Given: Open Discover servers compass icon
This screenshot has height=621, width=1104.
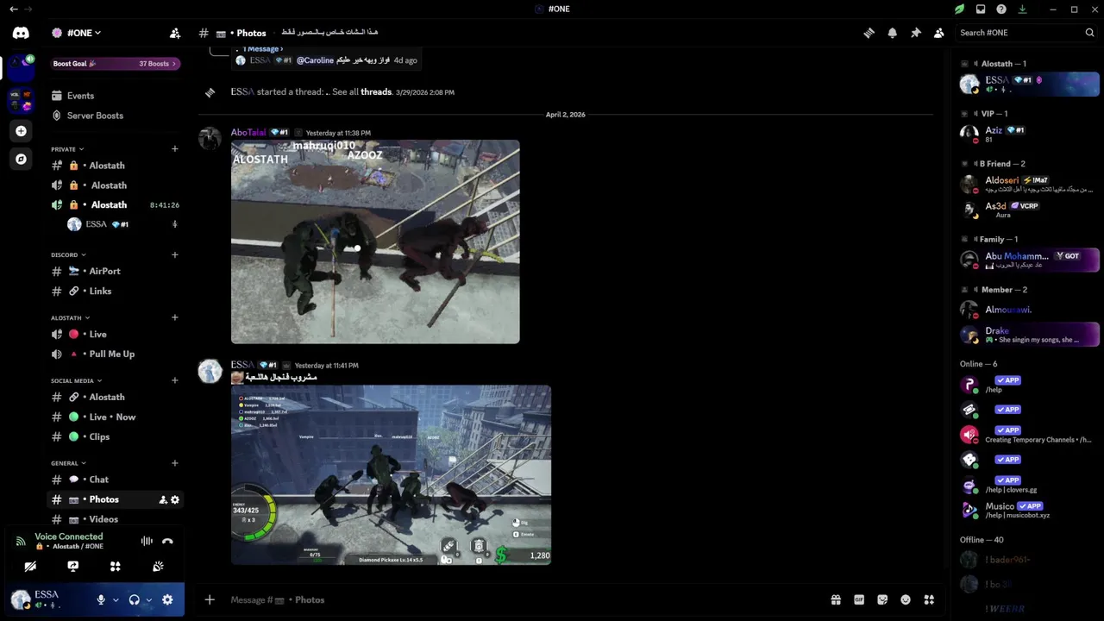Looking at the screenshot, I should 21,159.
